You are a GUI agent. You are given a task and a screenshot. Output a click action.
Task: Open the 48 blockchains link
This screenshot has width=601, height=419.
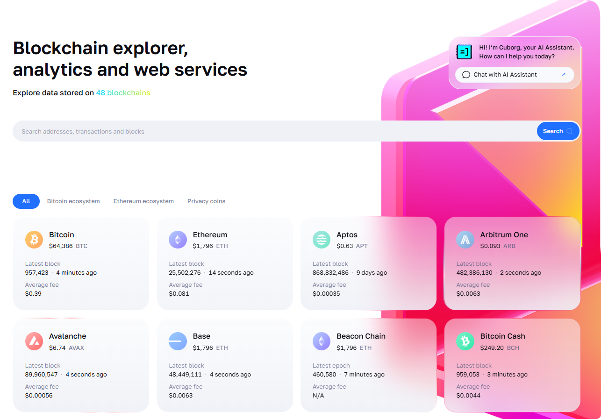coord(123,93)
